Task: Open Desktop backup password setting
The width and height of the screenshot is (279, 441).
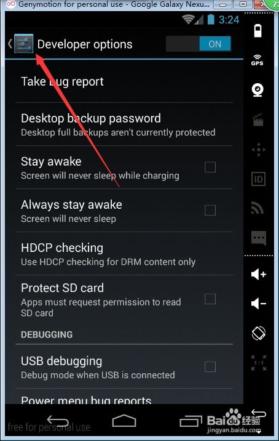Action: coord(124,124)
